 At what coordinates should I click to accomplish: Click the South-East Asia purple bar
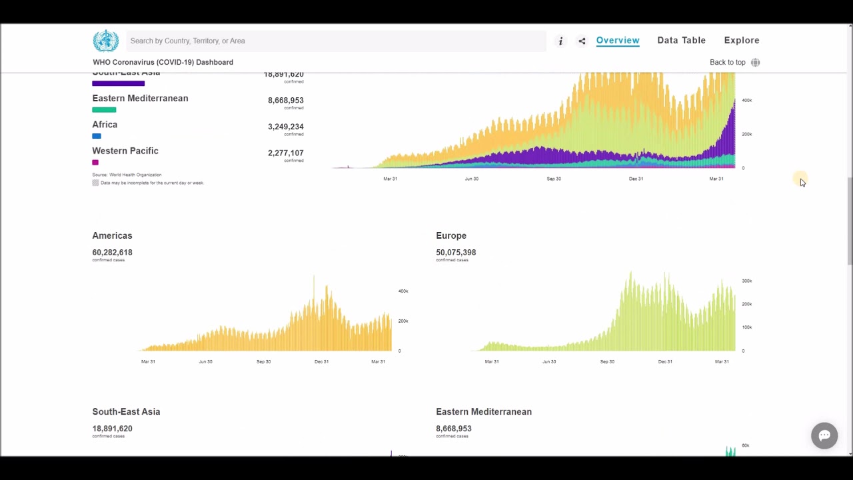point(119,83)
